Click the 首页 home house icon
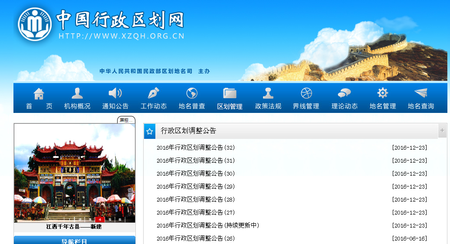 click(39, 93)
